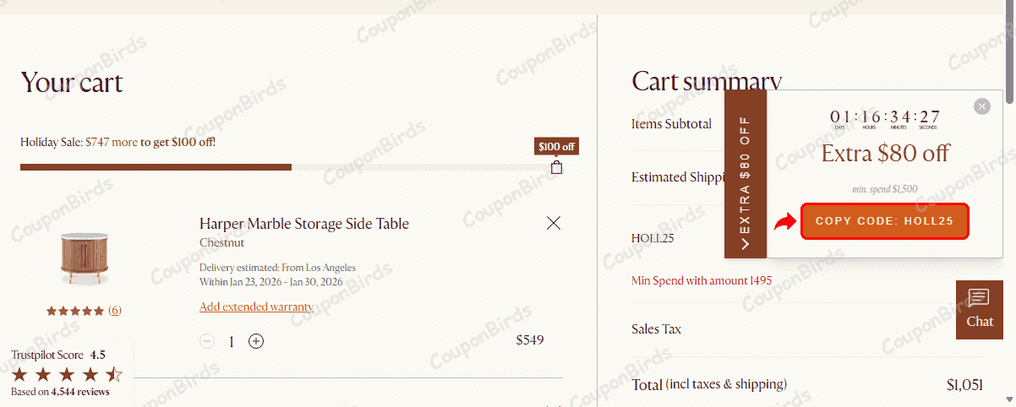Click the shopping bag icon on progress bar

tap(556, 167)
